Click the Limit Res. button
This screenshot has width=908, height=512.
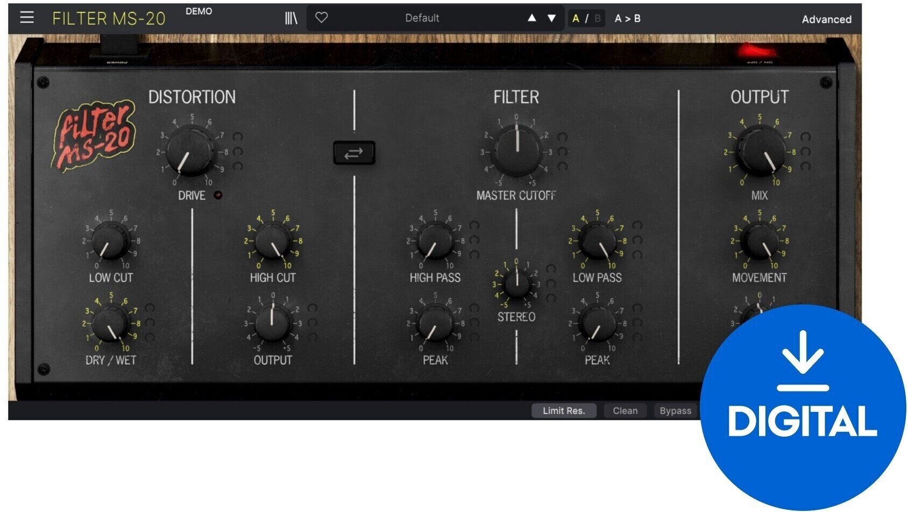pos(564,410)
